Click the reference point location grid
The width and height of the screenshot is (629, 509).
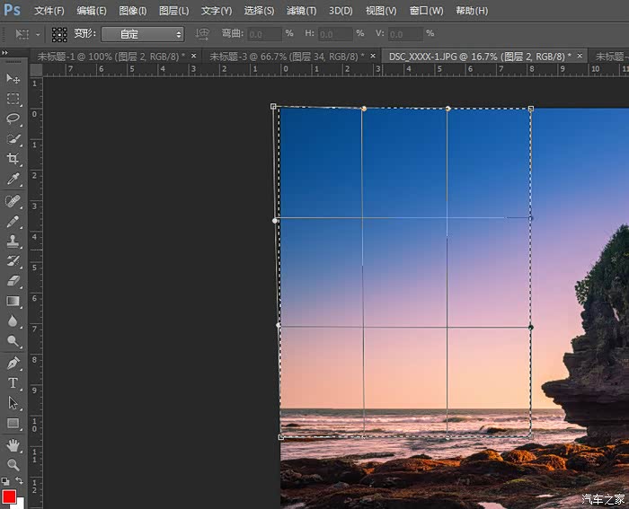[59, 34]
